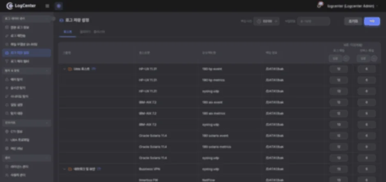
Task: Open the logcenter (Logcenter Admin) user menu
Action: click(352, 6)
